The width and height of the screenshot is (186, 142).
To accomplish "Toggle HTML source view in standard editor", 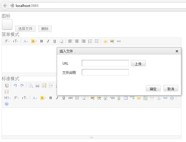I will pos(7,86).
